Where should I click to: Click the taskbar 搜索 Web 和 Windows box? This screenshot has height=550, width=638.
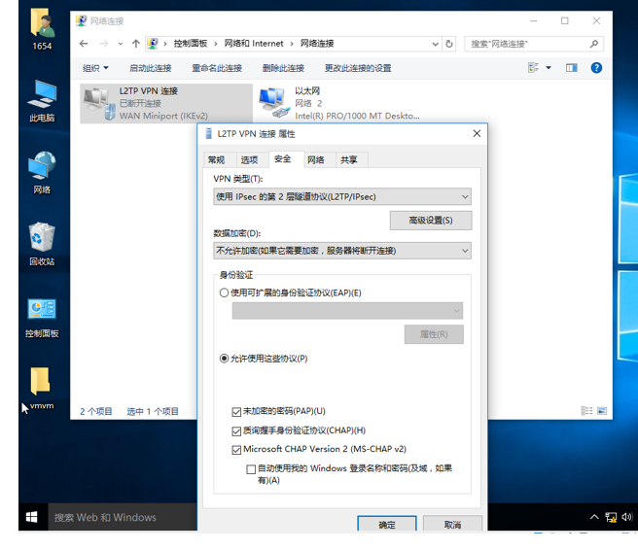(123, 517)
